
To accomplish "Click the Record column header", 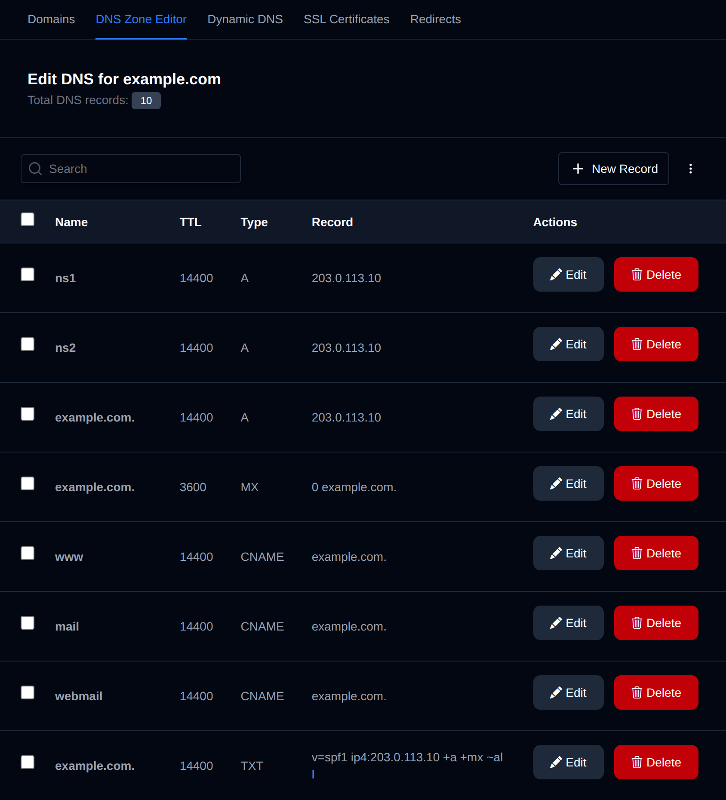I will [332, 222].
